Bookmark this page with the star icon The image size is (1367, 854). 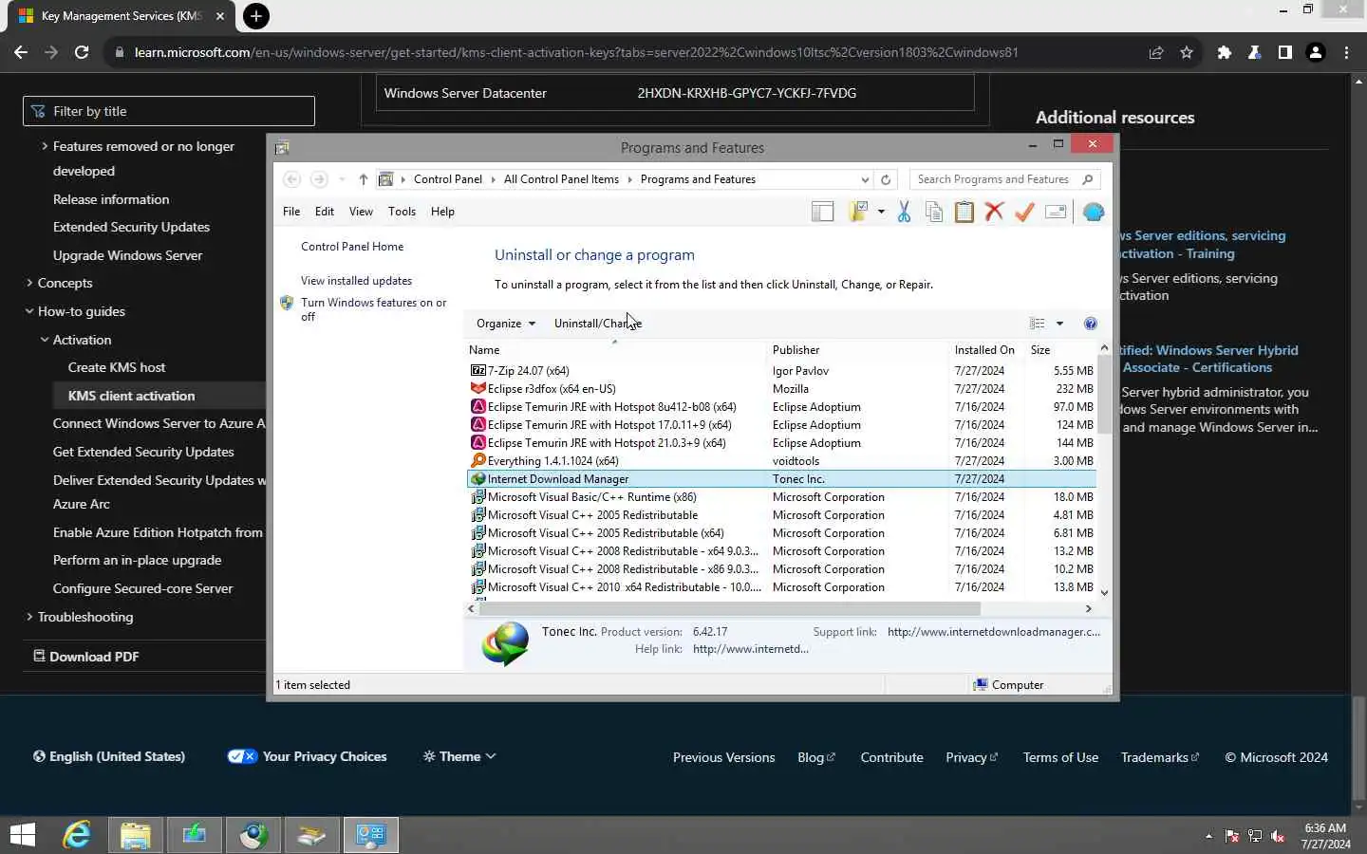1187,52
